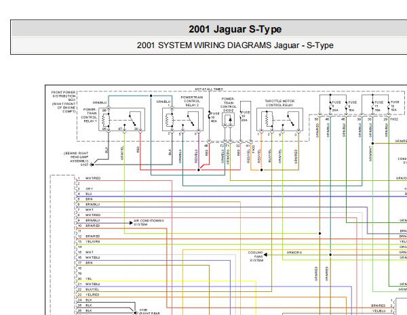
Task: Click the "2001 Jaguar S-Type" title heading
Action: pos(235,29)
